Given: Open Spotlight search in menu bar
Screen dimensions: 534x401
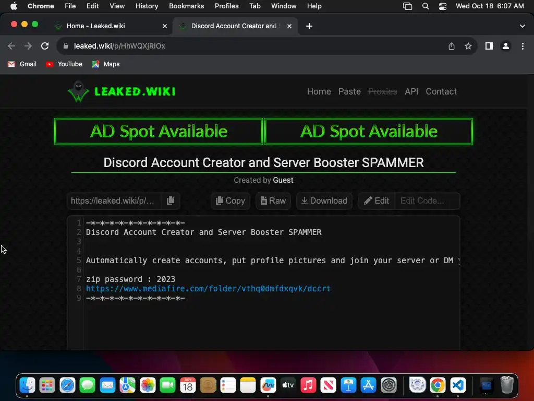Looking at the screenshot, I should (x=426, y=6).
